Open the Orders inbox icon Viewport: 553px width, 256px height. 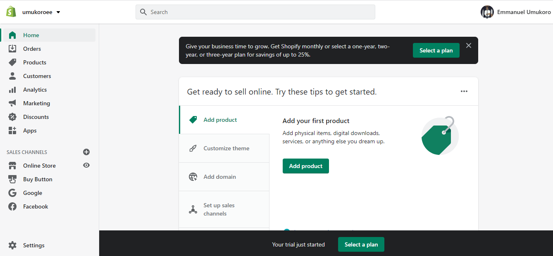(x=12, y=49)
